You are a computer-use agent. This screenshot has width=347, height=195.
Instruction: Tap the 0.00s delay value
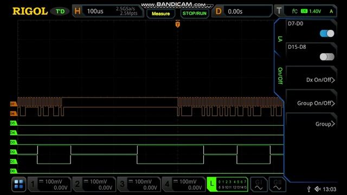[235, 11]
